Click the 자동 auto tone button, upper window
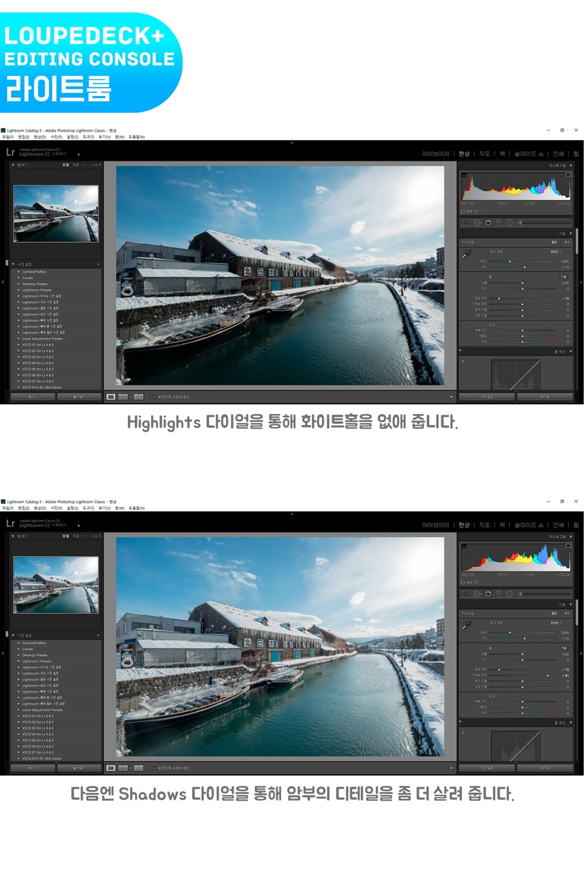 [x=563, y=276]
